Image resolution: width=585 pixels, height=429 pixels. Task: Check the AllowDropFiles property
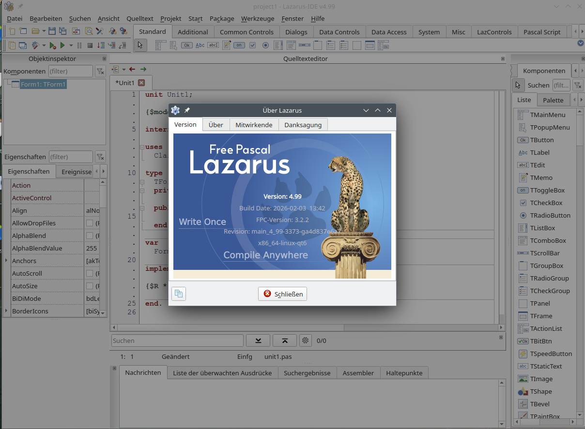(91, 223)
